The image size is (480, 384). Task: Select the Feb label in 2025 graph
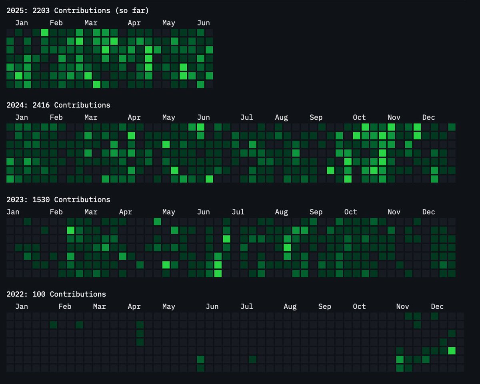point(56,23)
